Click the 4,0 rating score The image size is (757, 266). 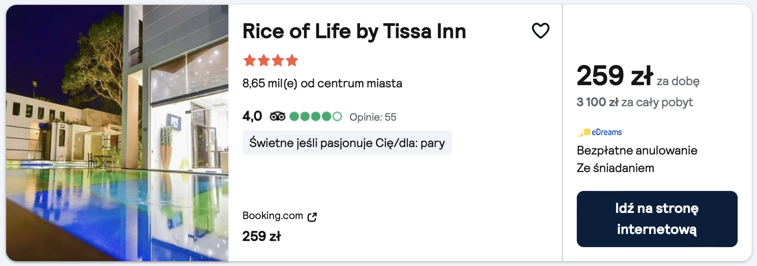(x=252, y=116)
